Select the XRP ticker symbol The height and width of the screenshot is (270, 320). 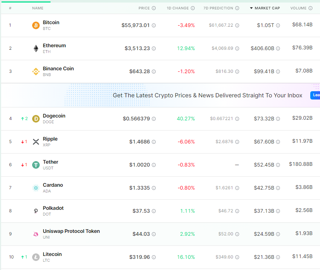tap(47, 145)
